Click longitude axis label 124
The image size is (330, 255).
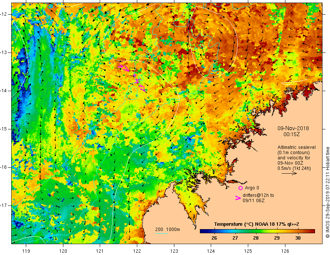(211, 251)
